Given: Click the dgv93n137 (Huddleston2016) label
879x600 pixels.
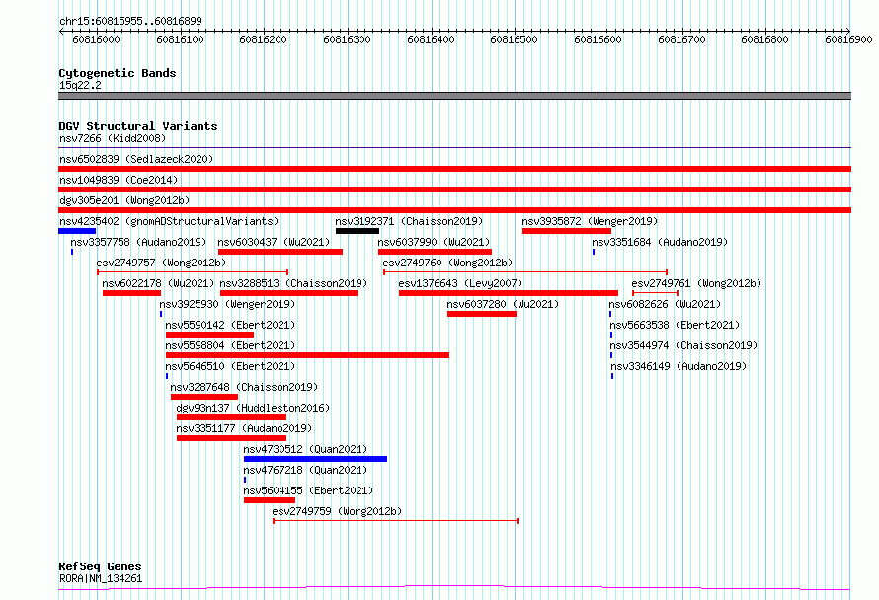Looking at the screenshot, I should pyautogui.click(x=253, y=408).
